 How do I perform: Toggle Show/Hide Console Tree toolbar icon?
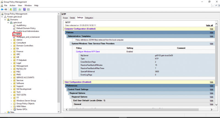coord(15,9)
